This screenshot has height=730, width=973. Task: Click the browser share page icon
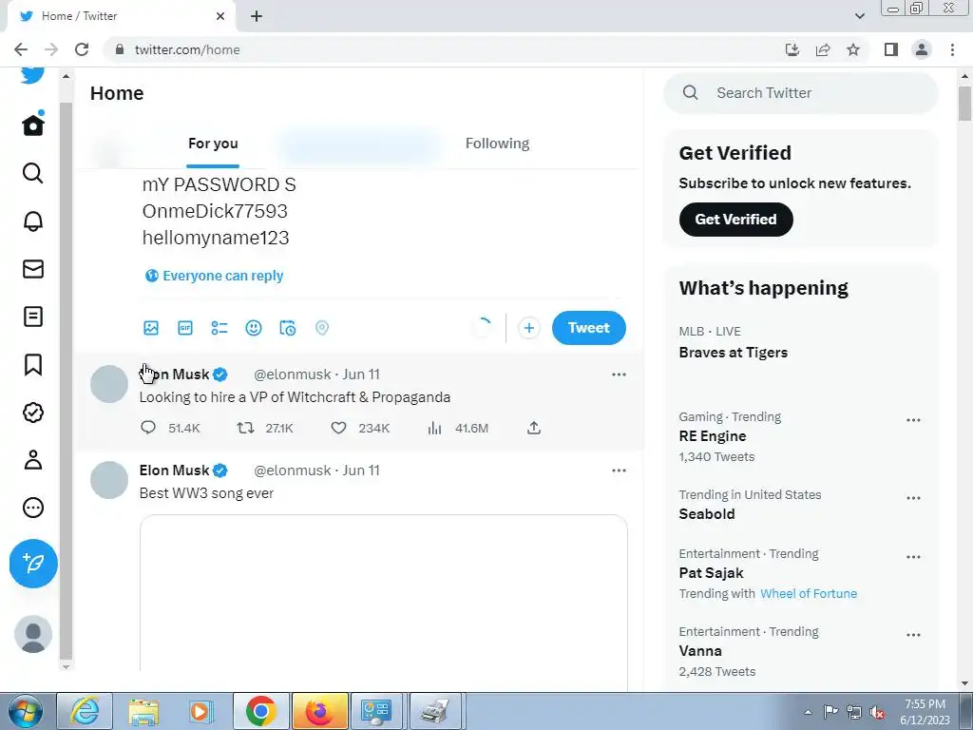[823, 49]
